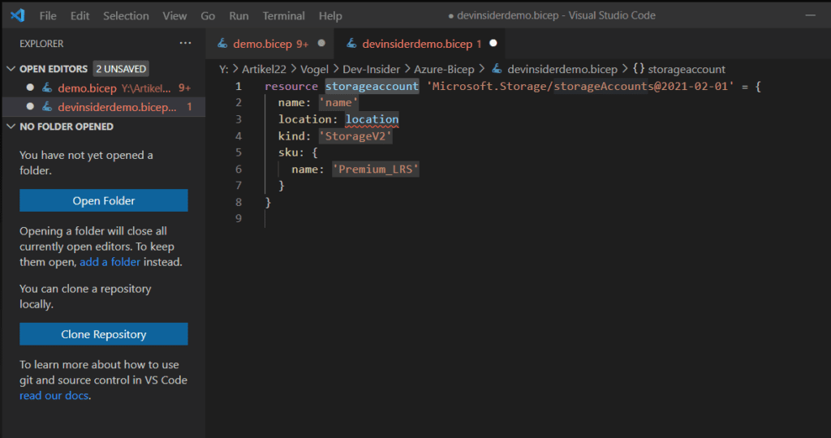Open the View menu

[x=174, y=16]
